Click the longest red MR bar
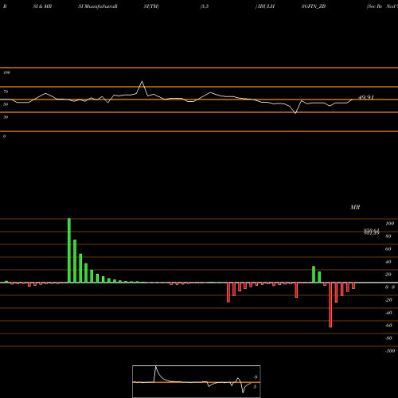Image resolution: width=398 pixels, height=398 pixels. (330, 305)
